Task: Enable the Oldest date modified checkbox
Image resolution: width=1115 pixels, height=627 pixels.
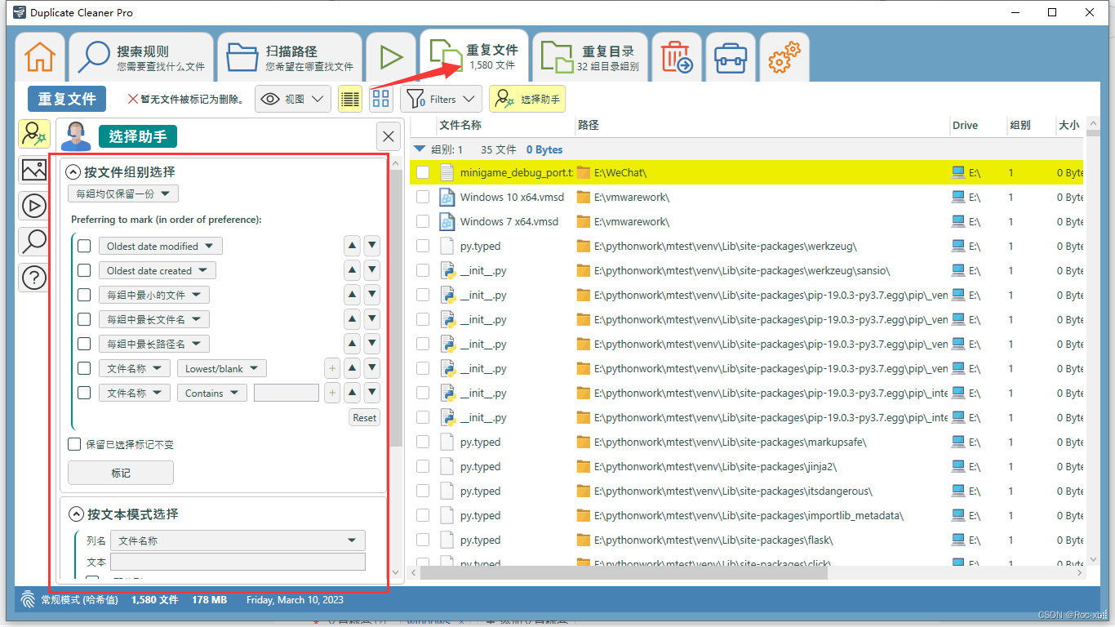Action: tap(84, 246)
